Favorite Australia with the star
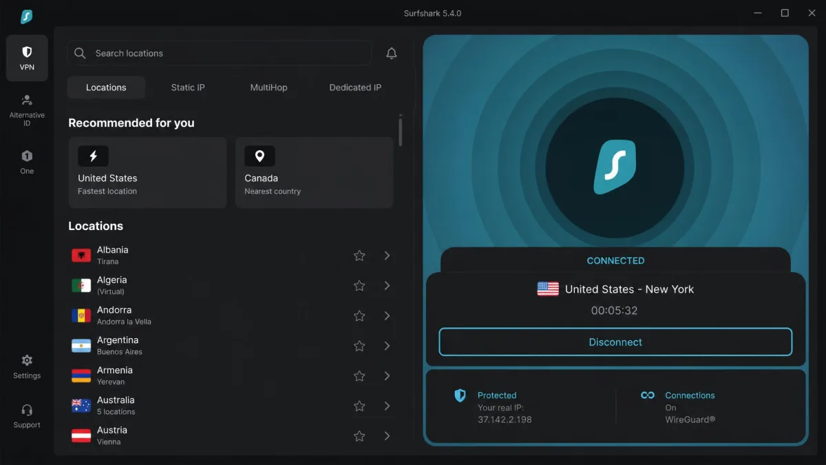 [x=359, y=406]
